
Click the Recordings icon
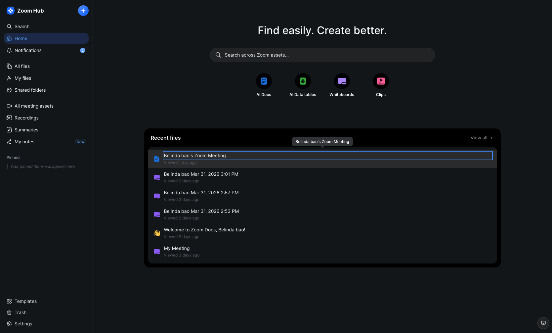9,118
